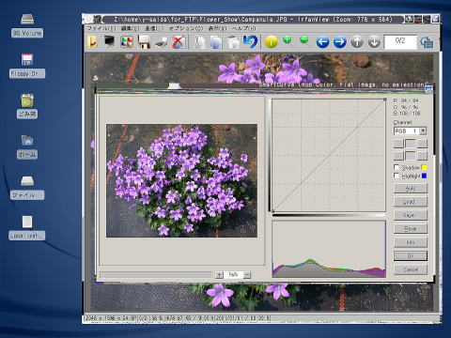The image size is (451, 338).
Task: Open the ヘルプ(H) menu
Action: [244, 28]
